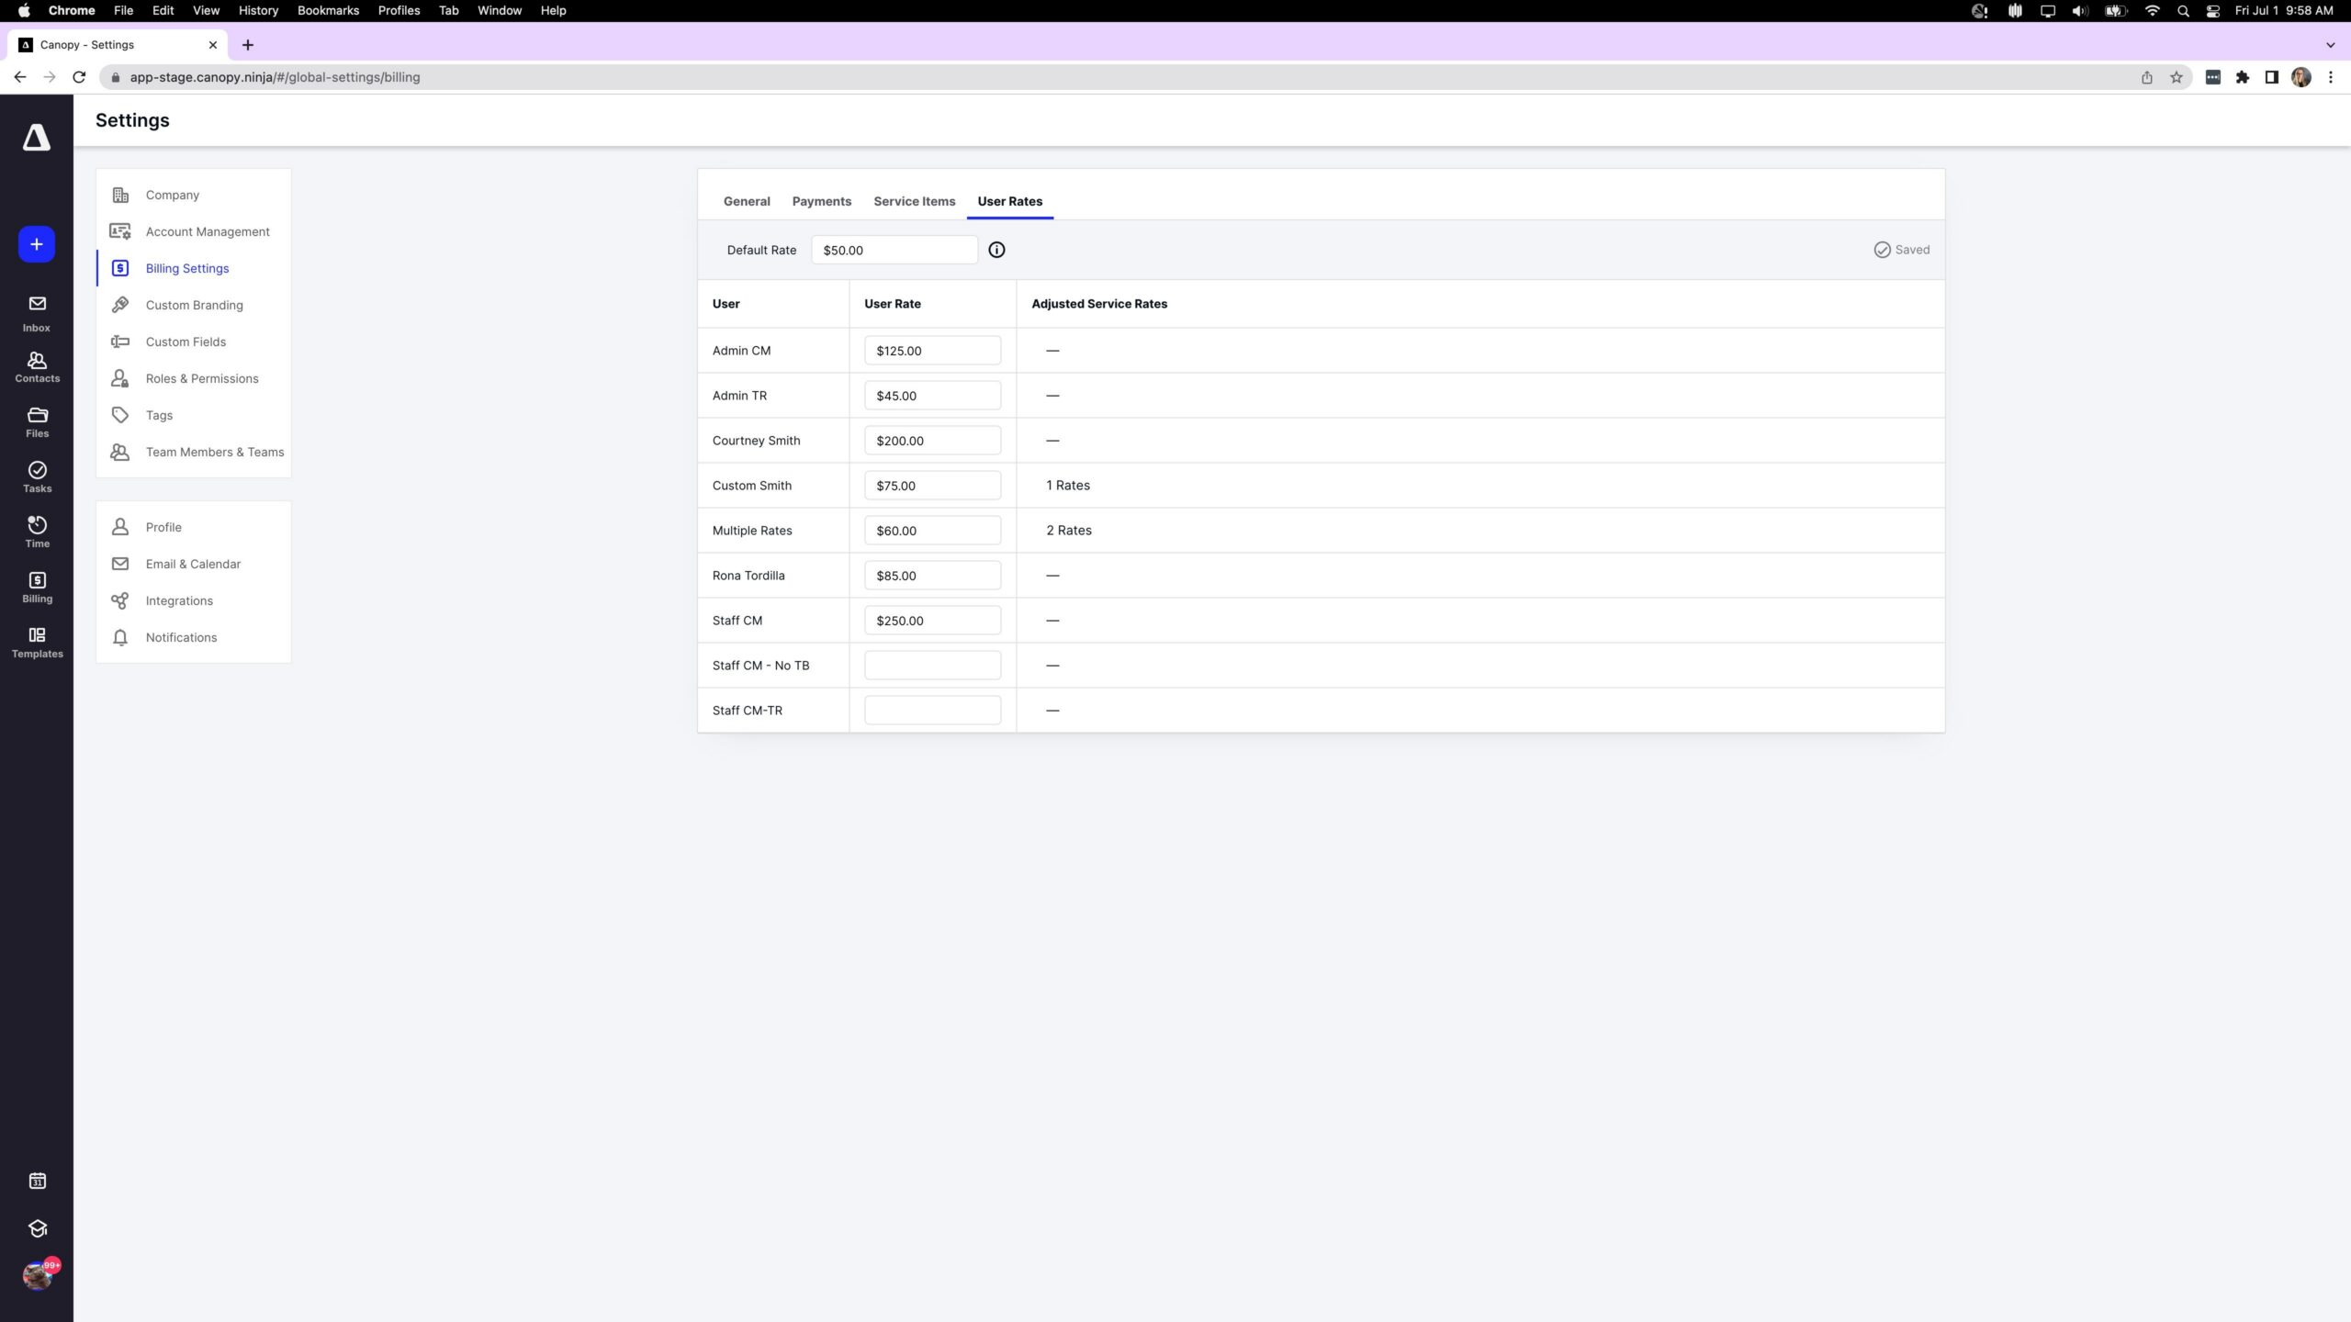
Task: Click the empty rate field for Staff CM-TR
Action: tap(932, 711)
